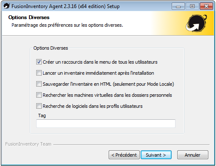Maximize the Setup window
The height and width of the screenshot is (166, 216).
click(x=192, y=6)
